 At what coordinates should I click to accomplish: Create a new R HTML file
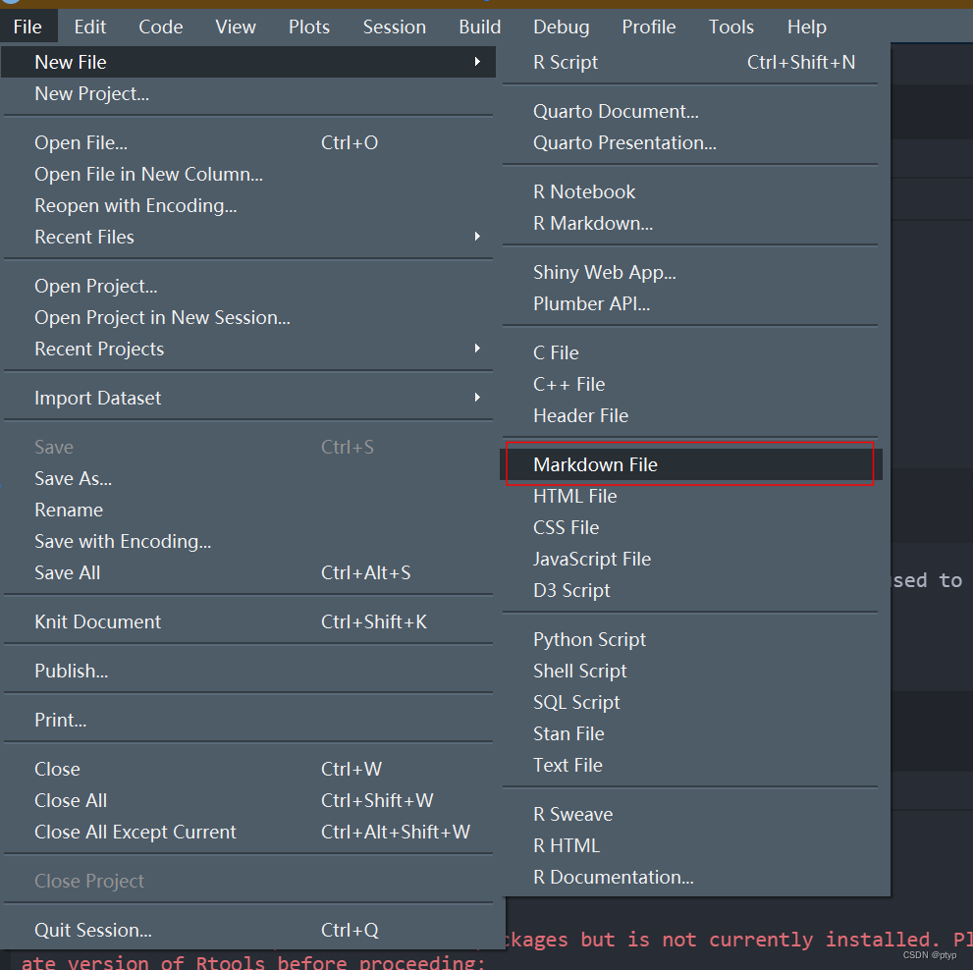690,845
